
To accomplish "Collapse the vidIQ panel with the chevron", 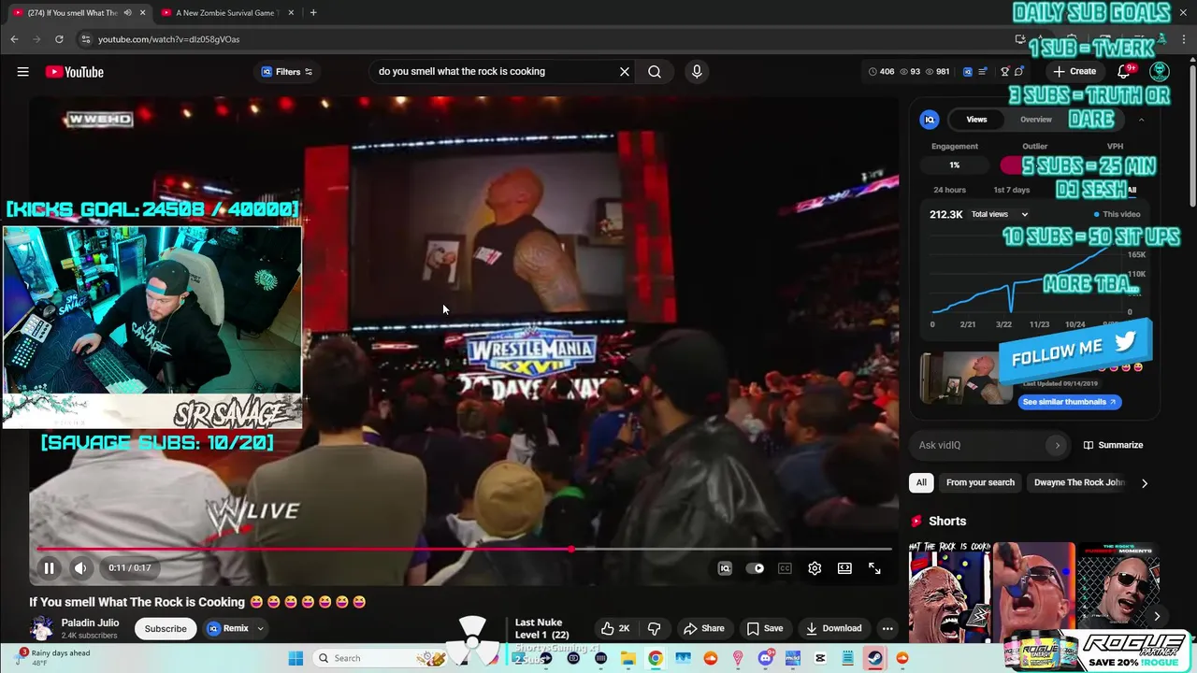I will 1141,120.
